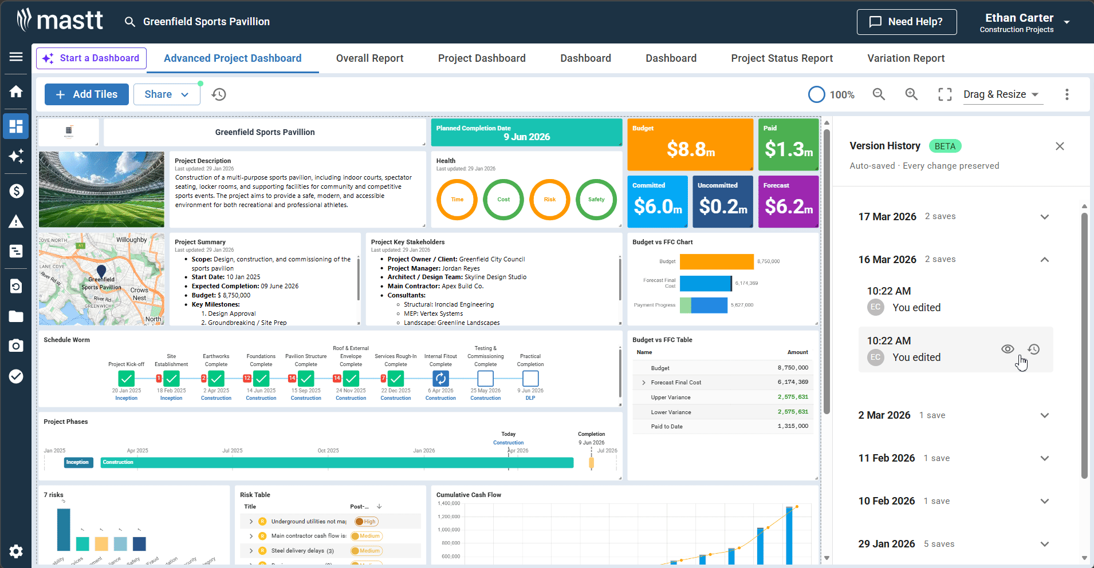Open the three-dot more options menu

[1067, 94]
